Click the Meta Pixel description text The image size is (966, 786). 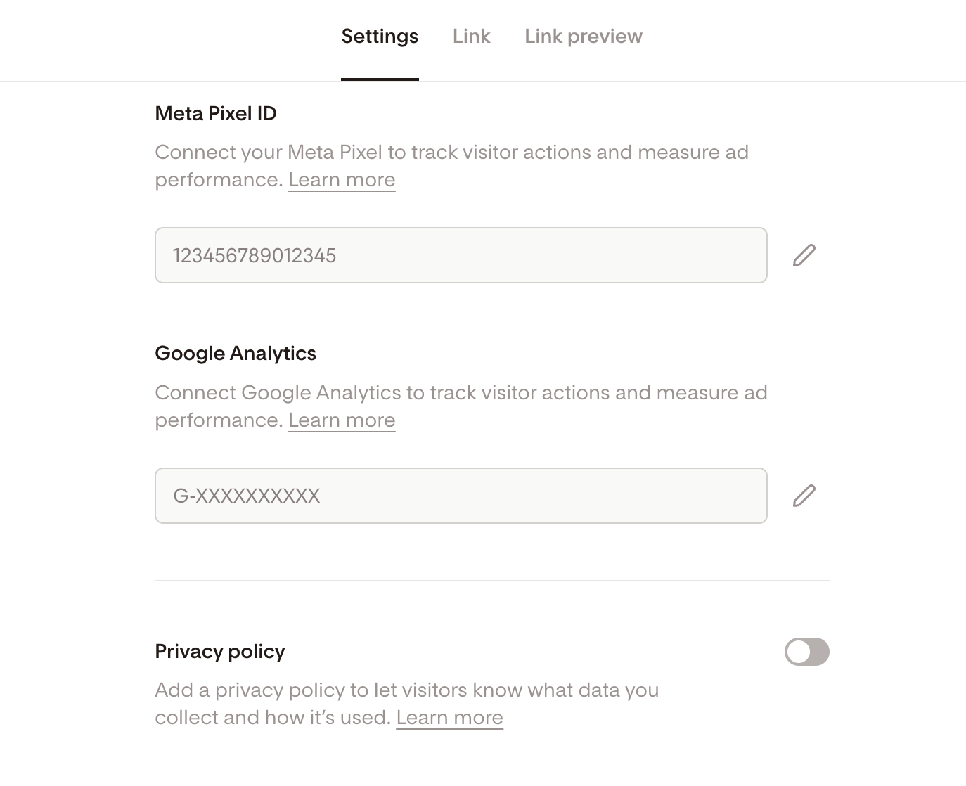pyautogui.click(x=451, y=153)
